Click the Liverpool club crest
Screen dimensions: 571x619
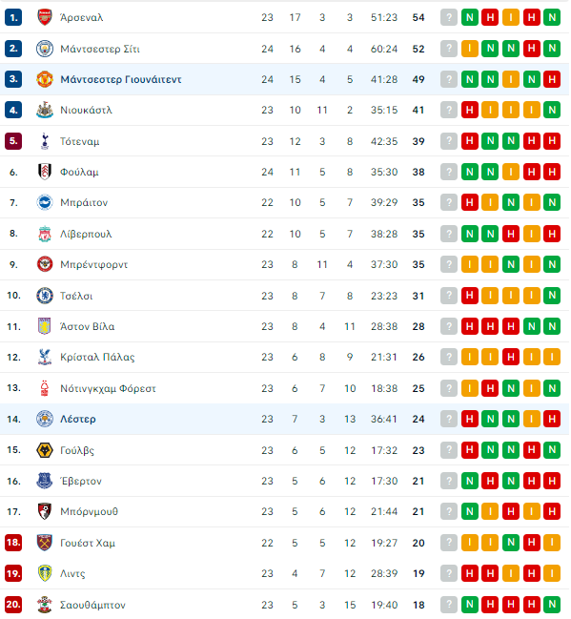(45, 234)
